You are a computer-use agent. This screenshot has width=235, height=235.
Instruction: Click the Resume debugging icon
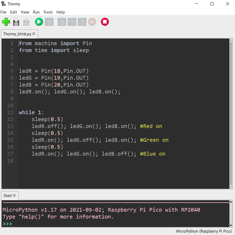point(92,22)
